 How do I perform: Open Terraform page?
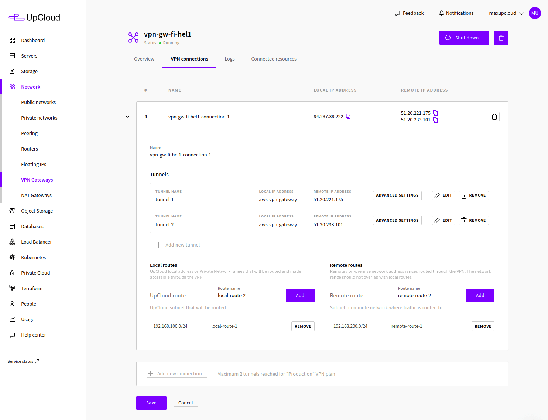(x=32, y=288)
